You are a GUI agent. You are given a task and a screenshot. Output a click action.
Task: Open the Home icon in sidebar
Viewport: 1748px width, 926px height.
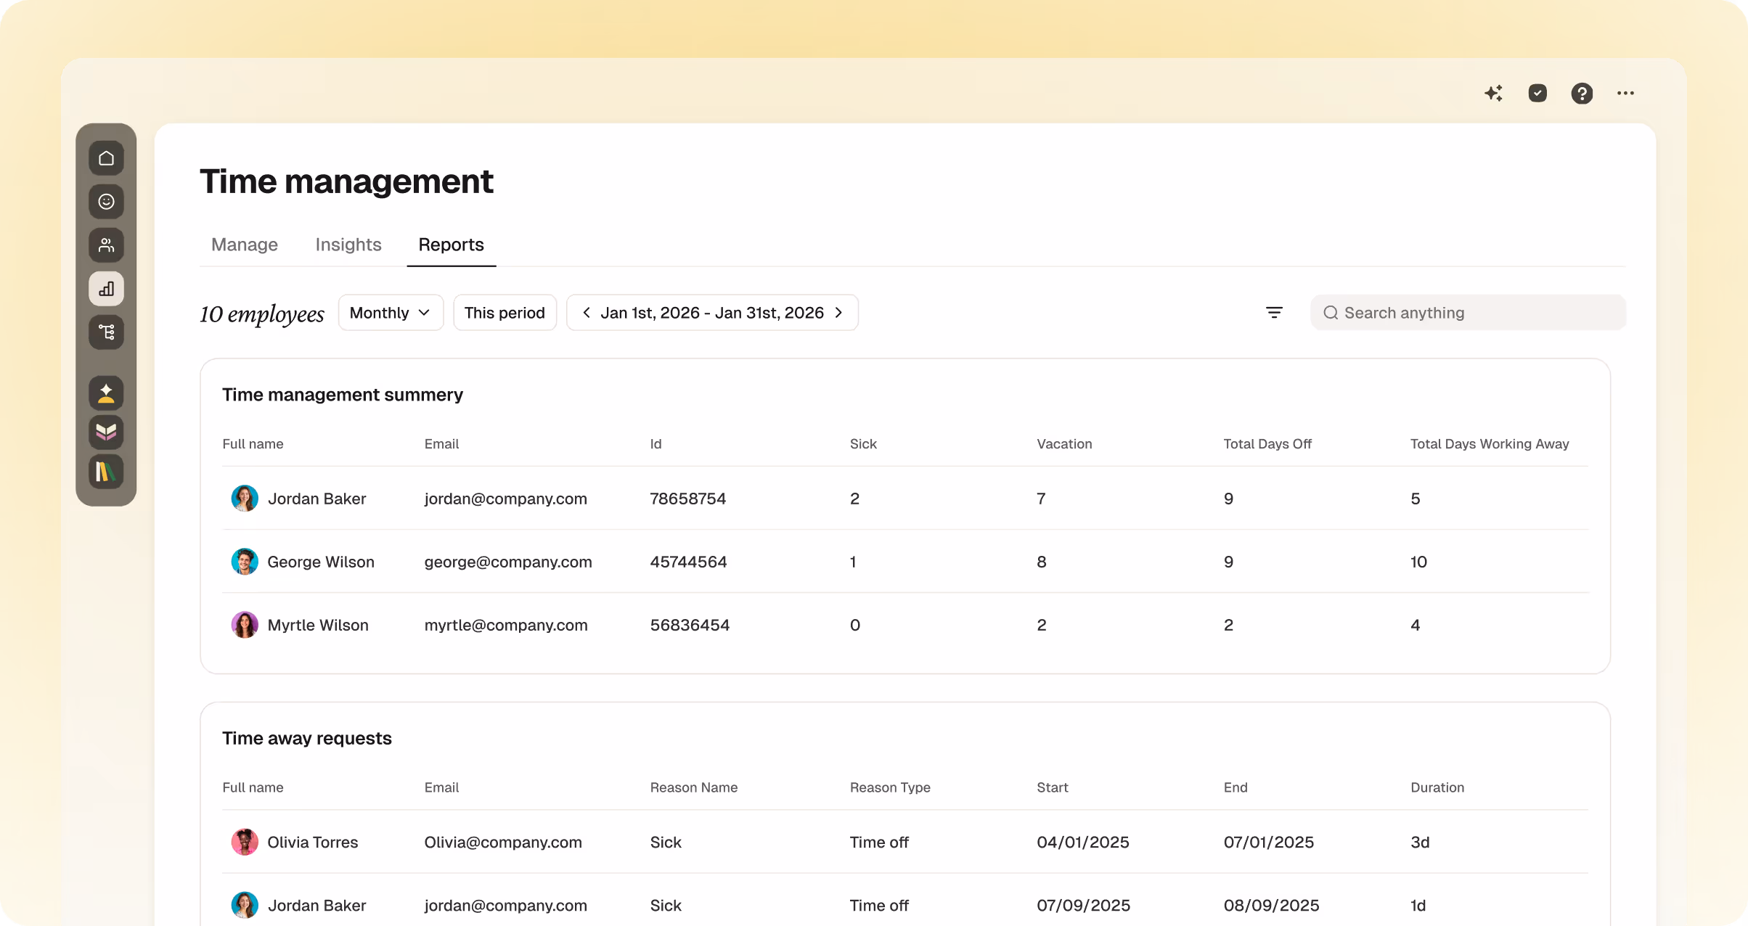(106, 158)
